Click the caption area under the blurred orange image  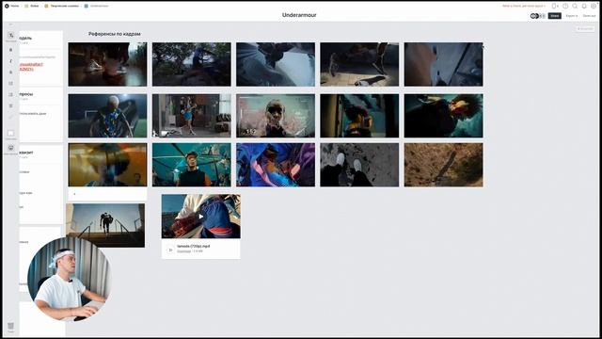[107, 194]
